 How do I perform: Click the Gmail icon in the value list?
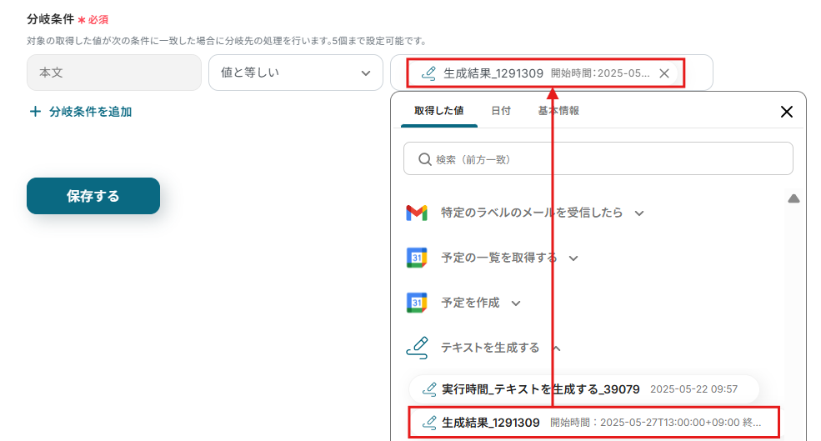pos(417,213)
